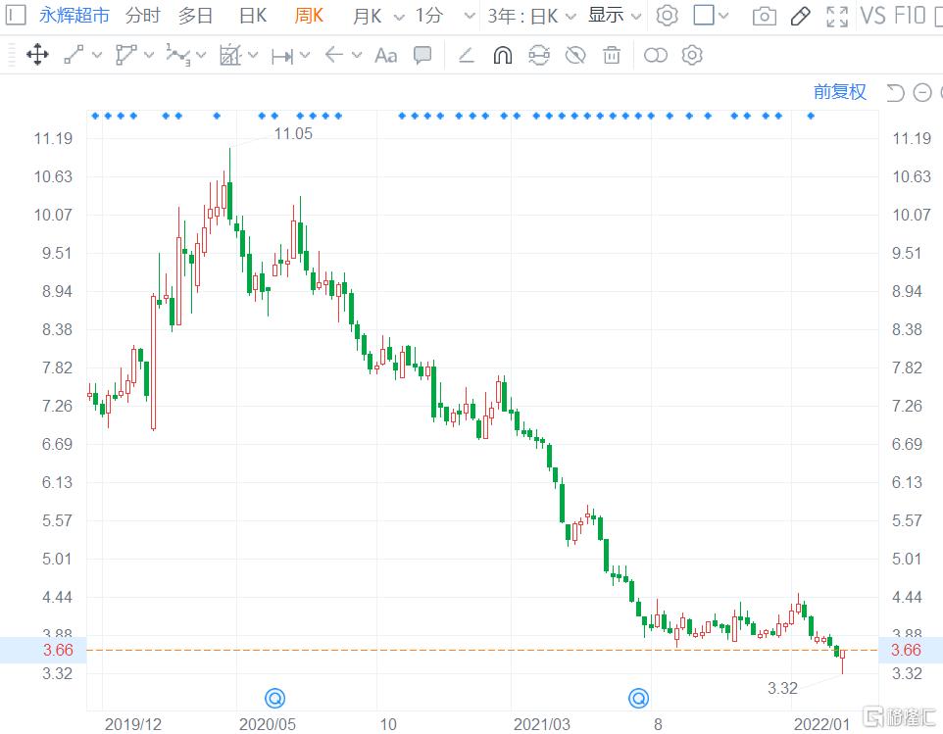Screen dimensions: 943x734
Task: Open the F10 company info
Action: tap(909, 16)
